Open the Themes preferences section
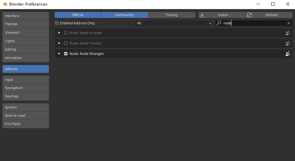295x161 pixels. pyautogui.click(x=26, y=24)
